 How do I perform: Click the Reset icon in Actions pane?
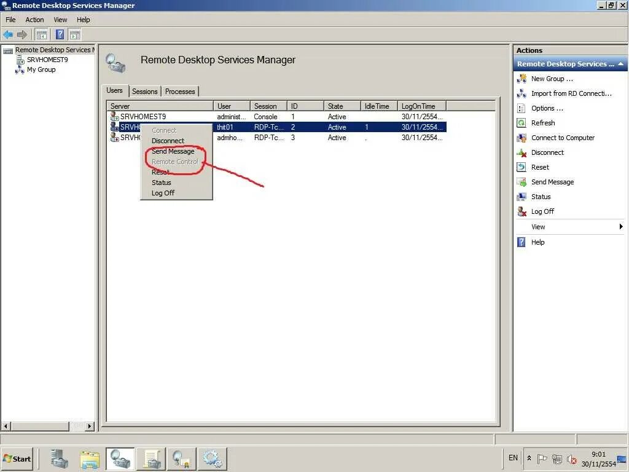(522, 167)
